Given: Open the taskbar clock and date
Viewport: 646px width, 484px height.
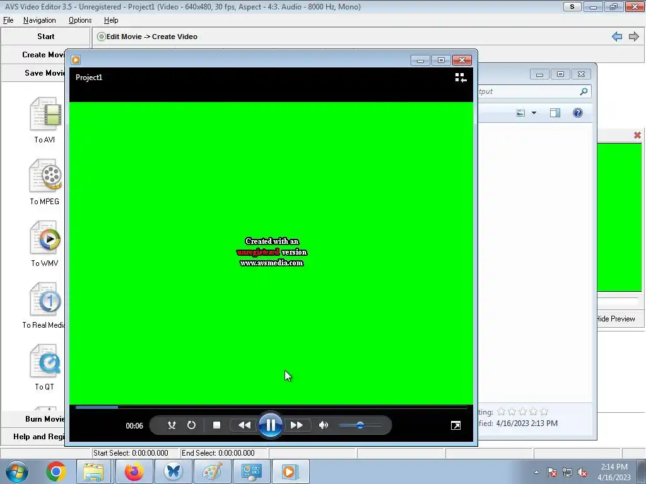Looking at the screenshot, I should pos(614,472).
